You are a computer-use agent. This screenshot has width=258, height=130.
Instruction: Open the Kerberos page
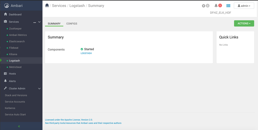pos(10,108)
